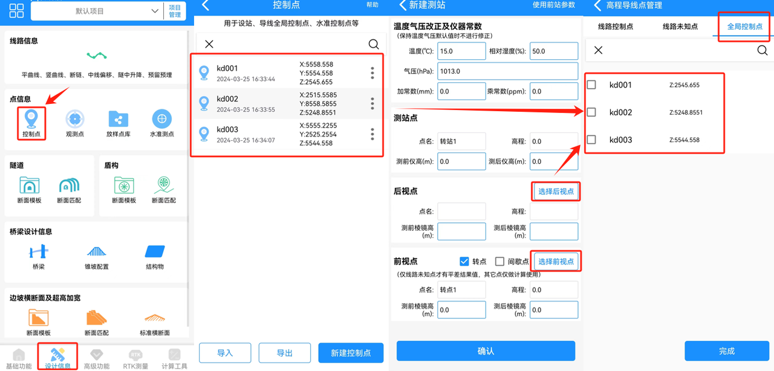
Task: Open the 控制点 control point icon
Action: [31, 120]
